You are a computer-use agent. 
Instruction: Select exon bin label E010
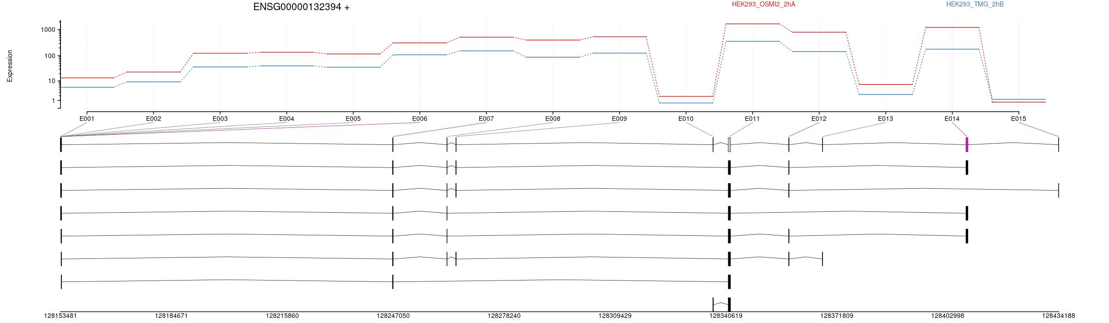[x=686, y=119]
